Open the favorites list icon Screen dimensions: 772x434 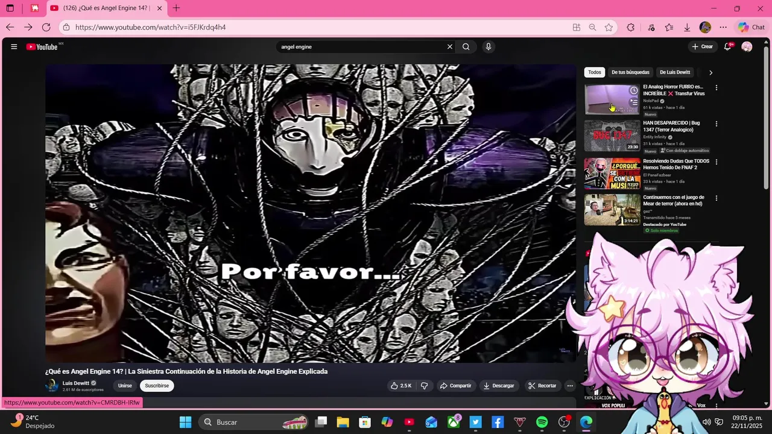pos(669,27)
